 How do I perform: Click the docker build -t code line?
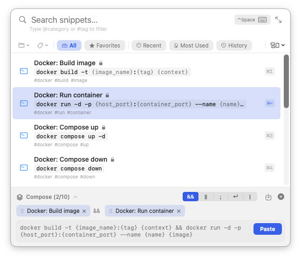click(112, 72)
